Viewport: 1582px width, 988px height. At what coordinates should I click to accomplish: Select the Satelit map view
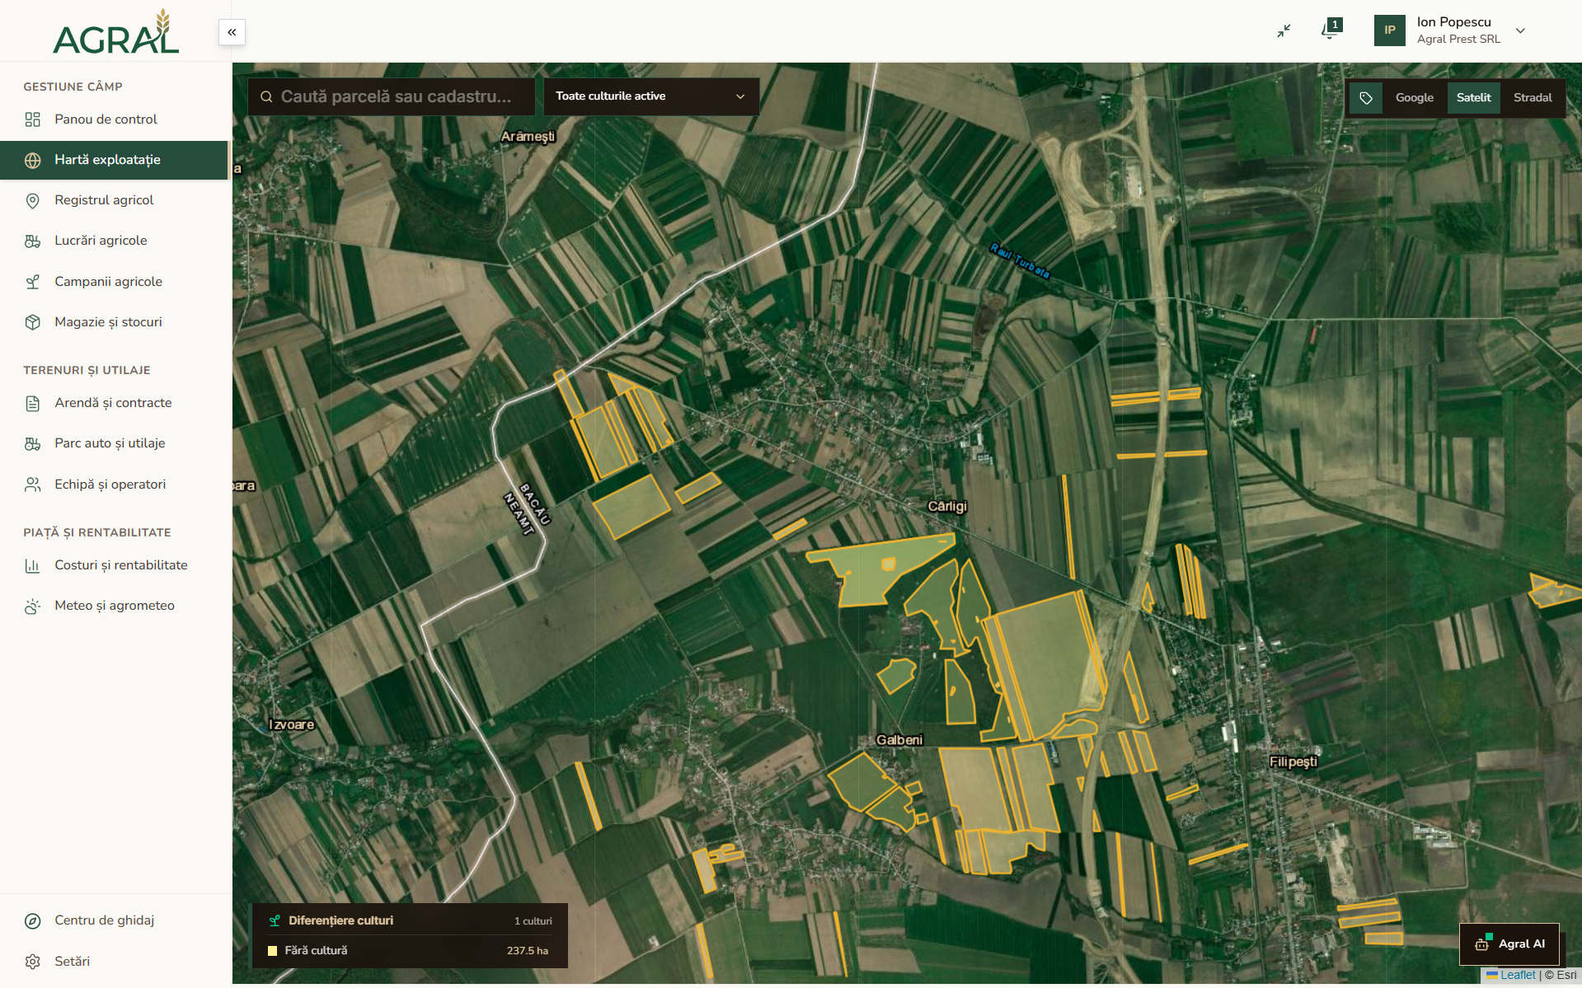1473,98
